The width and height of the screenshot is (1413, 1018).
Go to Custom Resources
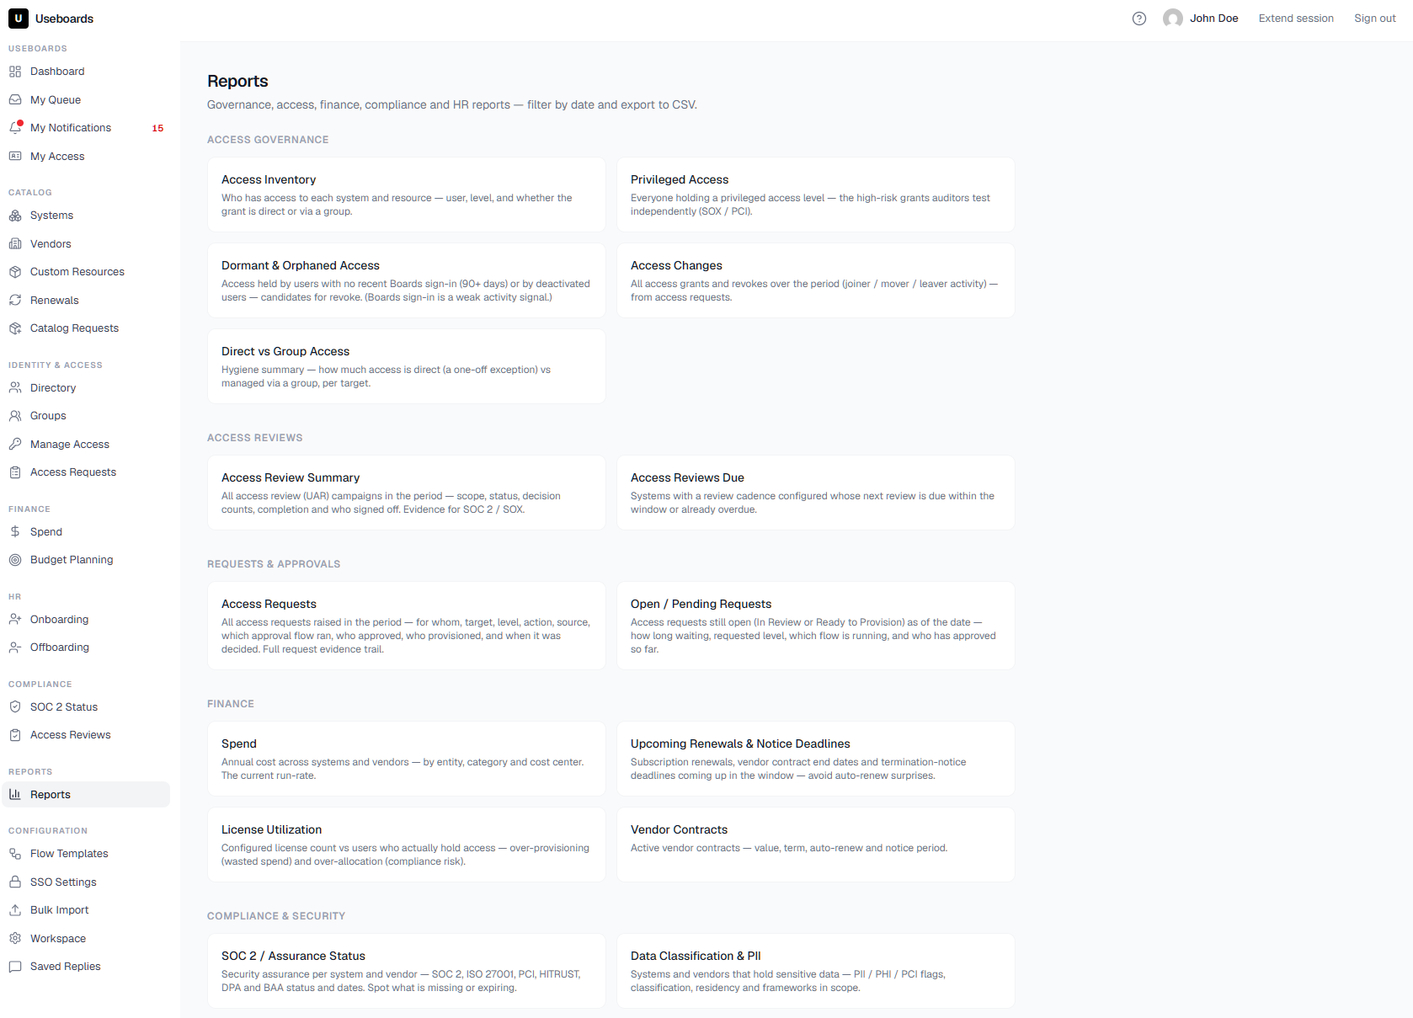pyautogui.click(x=86, y=272)
